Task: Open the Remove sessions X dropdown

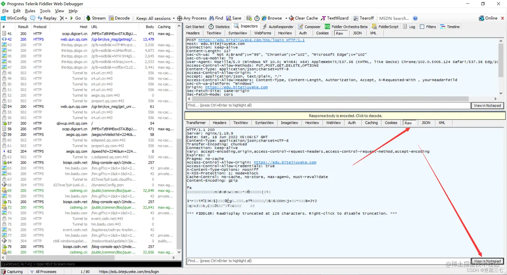Action: point(63,18)
